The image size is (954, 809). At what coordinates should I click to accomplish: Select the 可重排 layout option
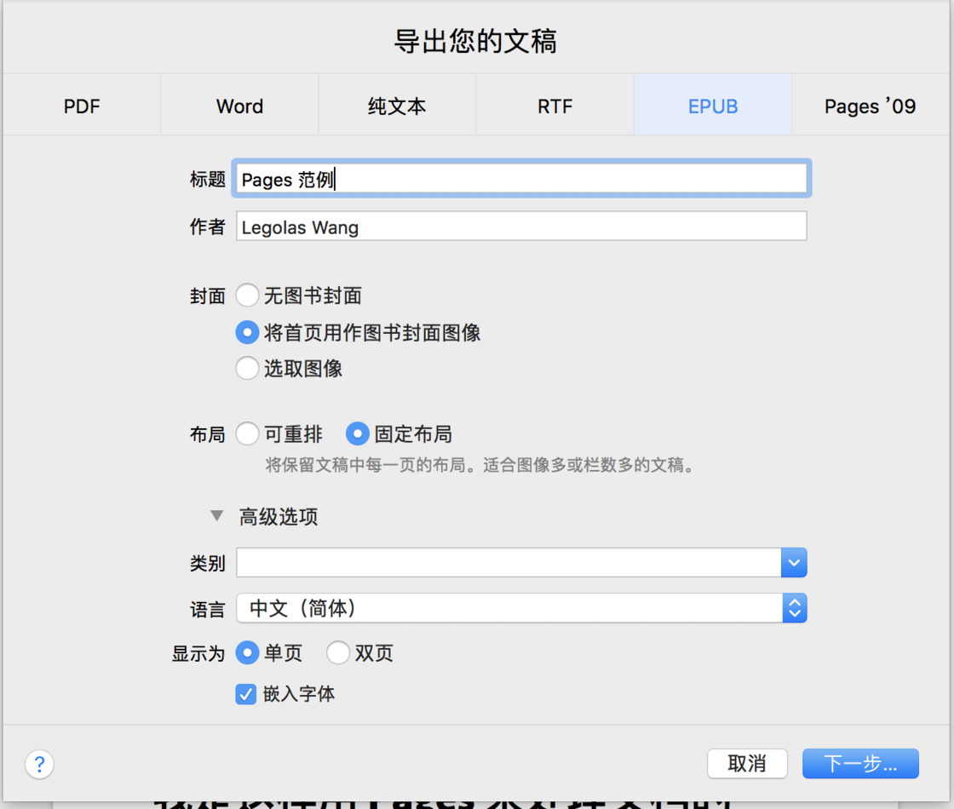247,433
